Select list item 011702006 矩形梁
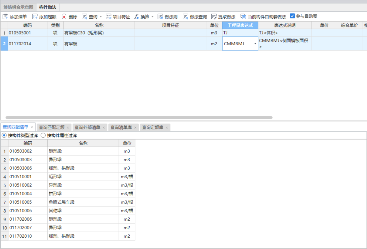This screenshot has width=367, height=249. point(68,219)
